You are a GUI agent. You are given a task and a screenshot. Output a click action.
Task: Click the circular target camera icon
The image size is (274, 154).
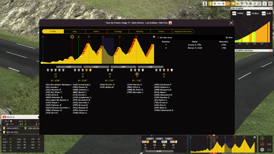coord(250,3)
